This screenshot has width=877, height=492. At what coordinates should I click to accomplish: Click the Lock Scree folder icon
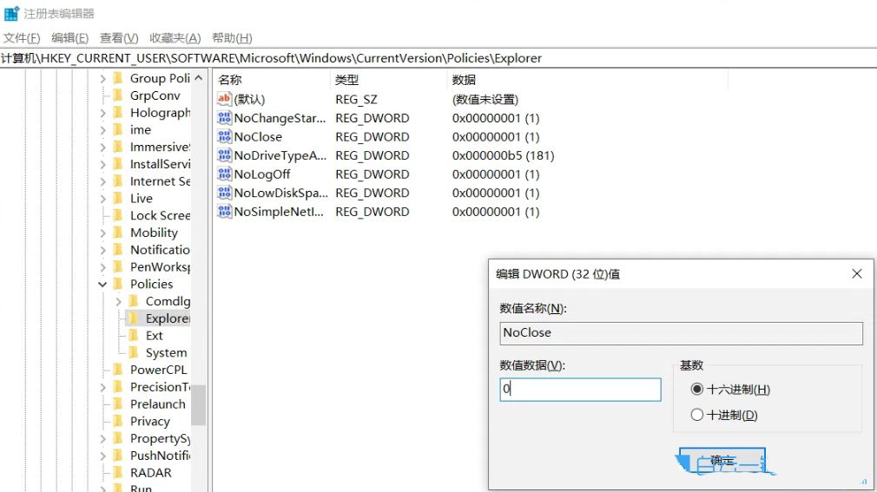tap(118, 215)
